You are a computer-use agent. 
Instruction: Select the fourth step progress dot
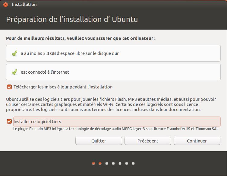tap(113, 164)
